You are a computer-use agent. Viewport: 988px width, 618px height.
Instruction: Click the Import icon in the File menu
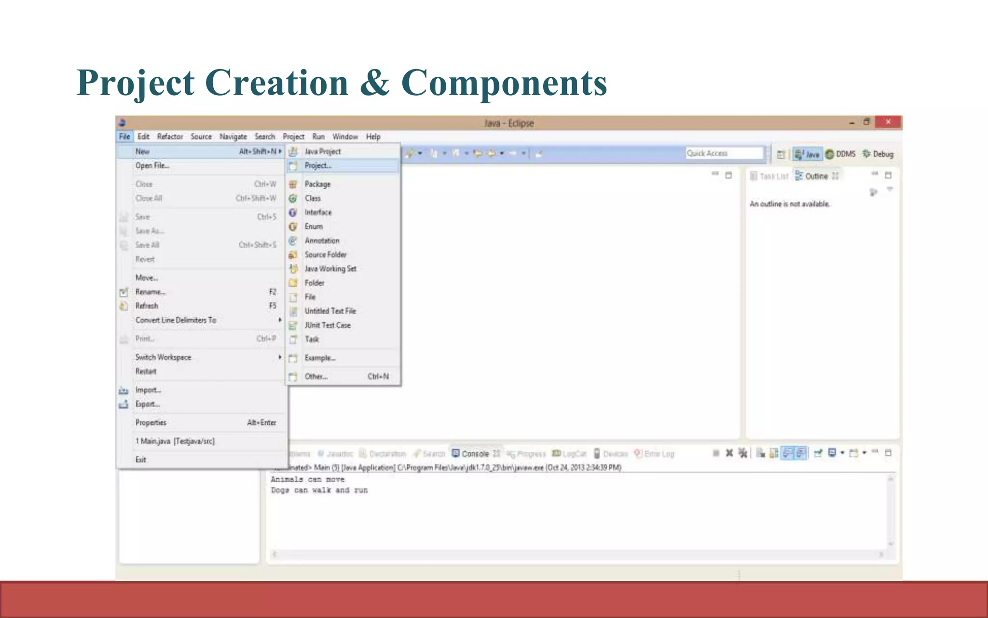123,391
